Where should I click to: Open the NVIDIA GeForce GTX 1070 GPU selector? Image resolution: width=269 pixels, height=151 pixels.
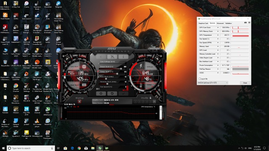click(213, 83)
